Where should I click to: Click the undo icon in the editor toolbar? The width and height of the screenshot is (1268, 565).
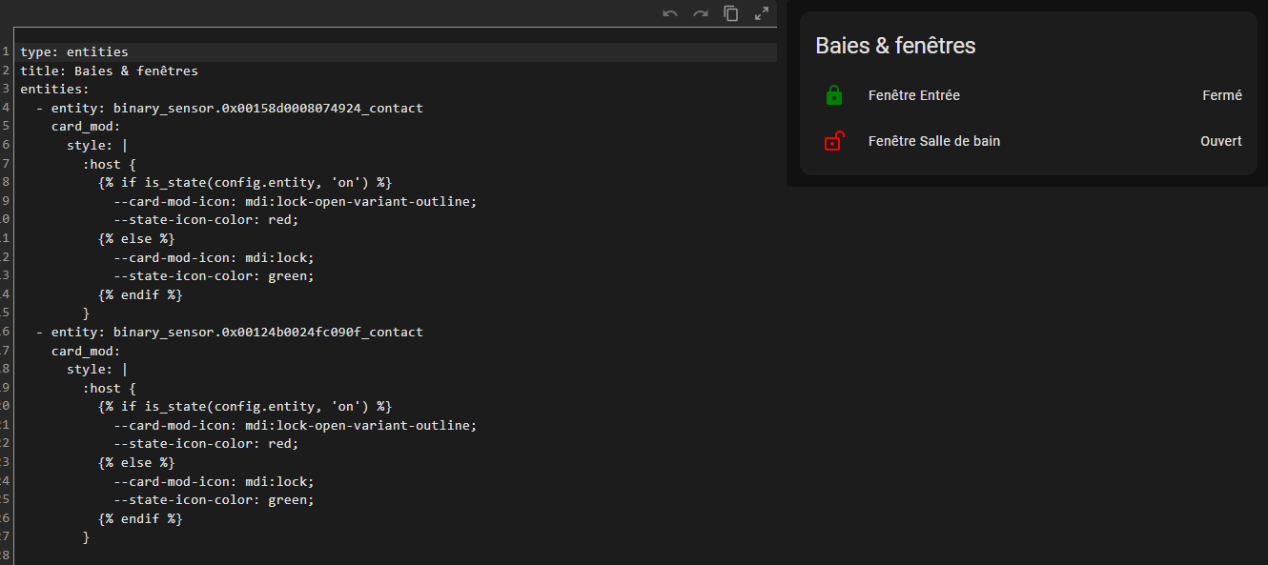(670, 13)
